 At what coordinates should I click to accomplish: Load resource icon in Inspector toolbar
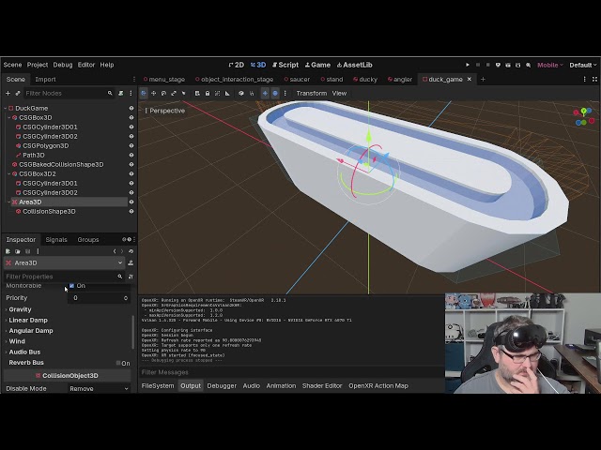(x=18, y=251)
